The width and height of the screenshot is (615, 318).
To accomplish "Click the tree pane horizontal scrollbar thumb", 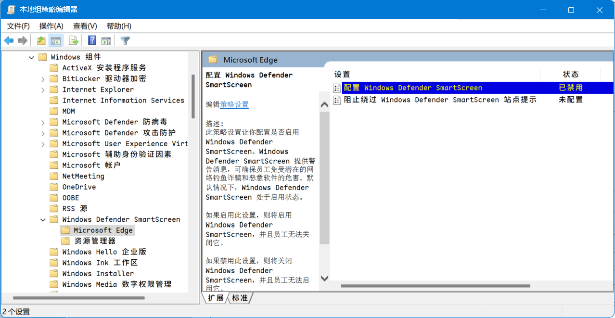I will coord(79,298).
